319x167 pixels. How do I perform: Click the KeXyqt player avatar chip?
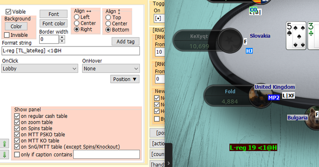point(230,40)
